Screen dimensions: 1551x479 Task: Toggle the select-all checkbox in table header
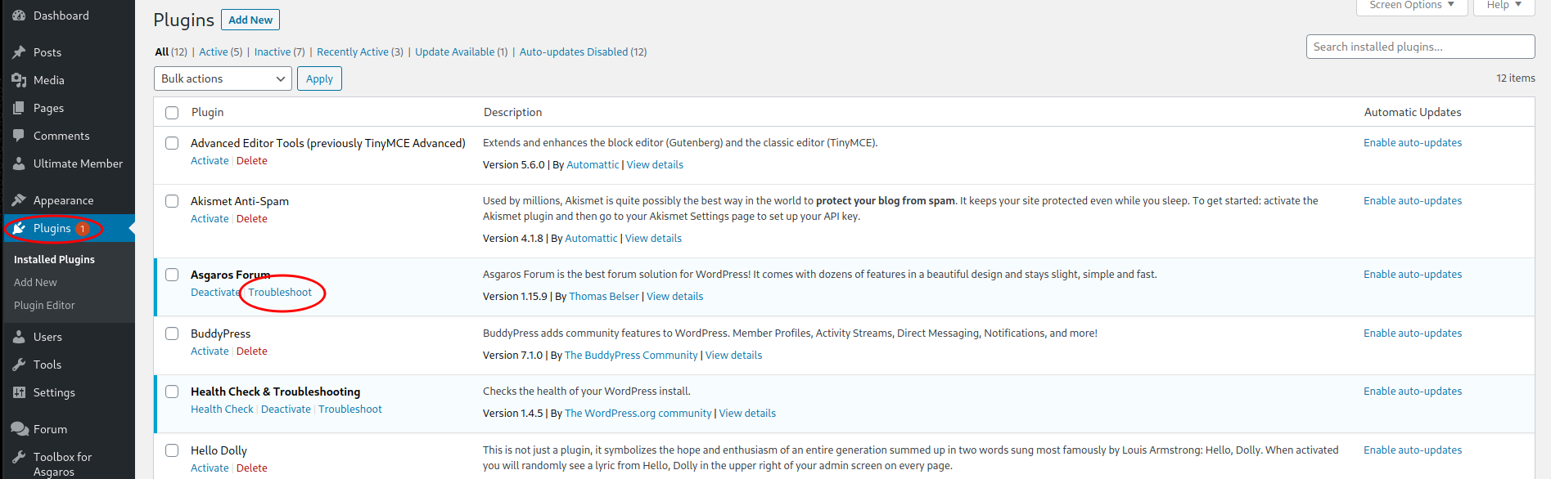pyautogui.click(x=172, y=113)
